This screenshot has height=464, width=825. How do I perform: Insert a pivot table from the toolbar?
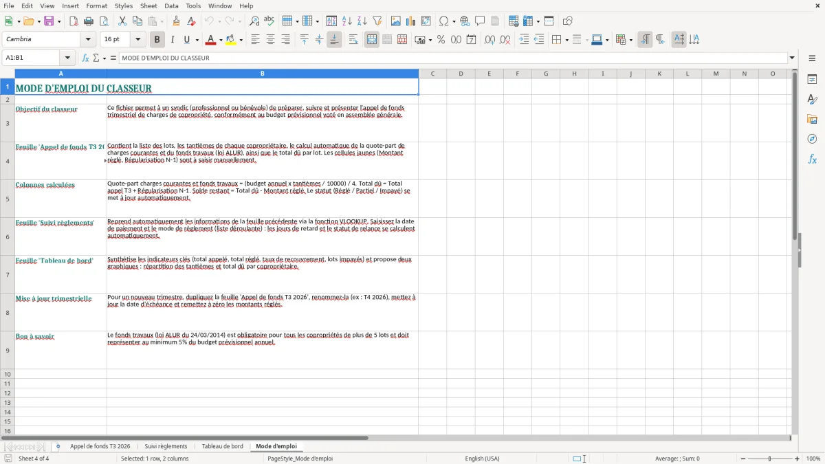[x=426, y=21]
